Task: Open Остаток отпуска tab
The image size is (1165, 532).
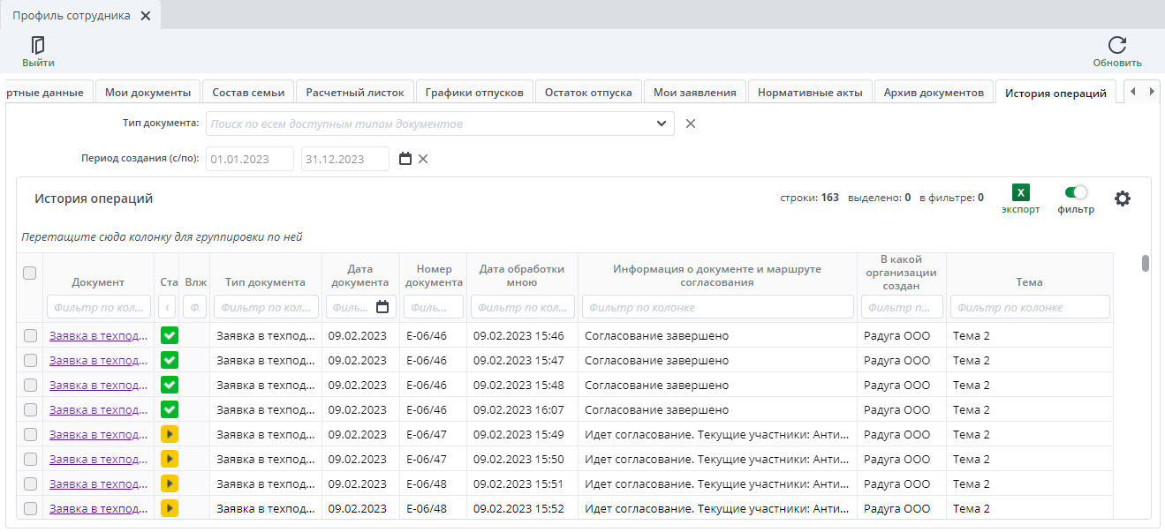Action: (x=588, y=92)
